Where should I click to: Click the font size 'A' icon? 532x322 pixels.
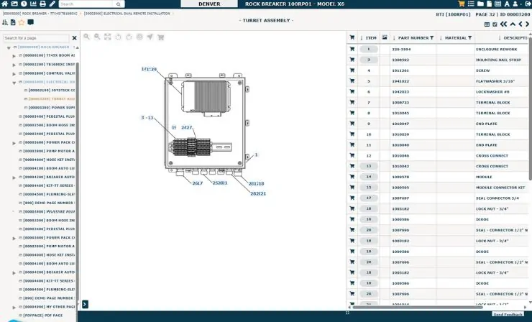(x=507, y=4)
